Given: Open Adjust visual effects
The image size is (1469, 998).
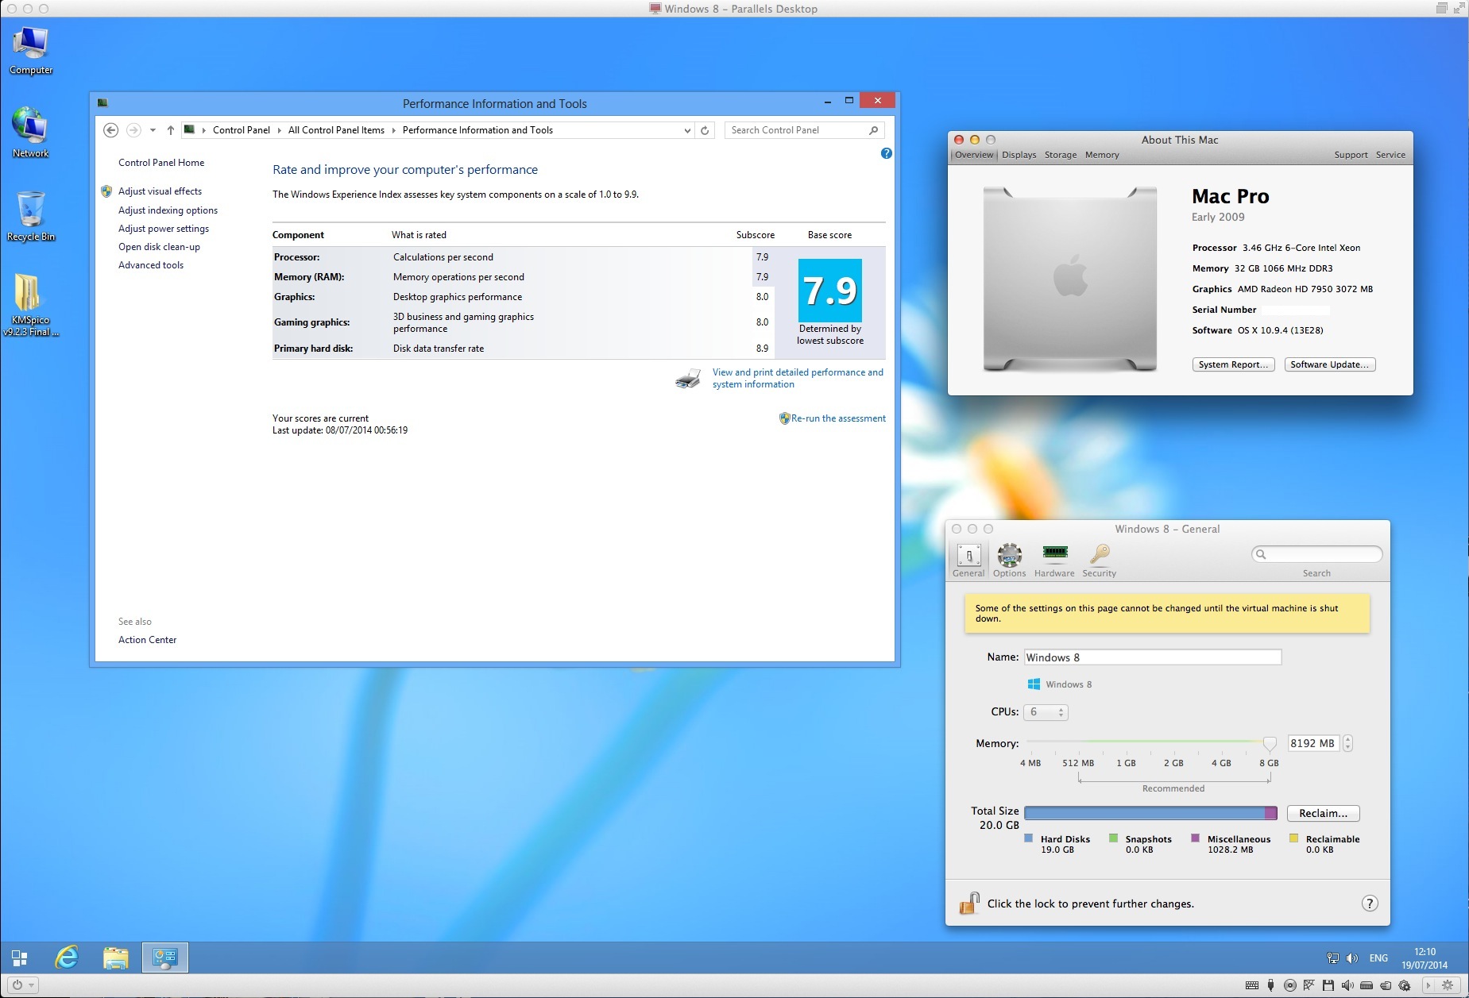Looking at the screenshot, I should 160,191.
